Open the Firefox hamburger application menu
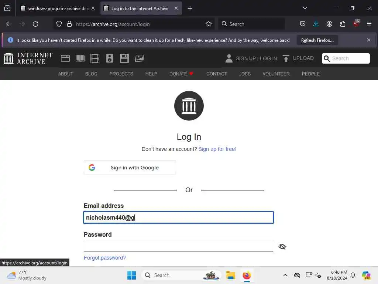Screen dimensions: 378x284 369,24
